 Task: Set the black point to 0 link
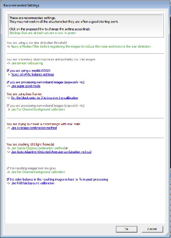point(45,98)
